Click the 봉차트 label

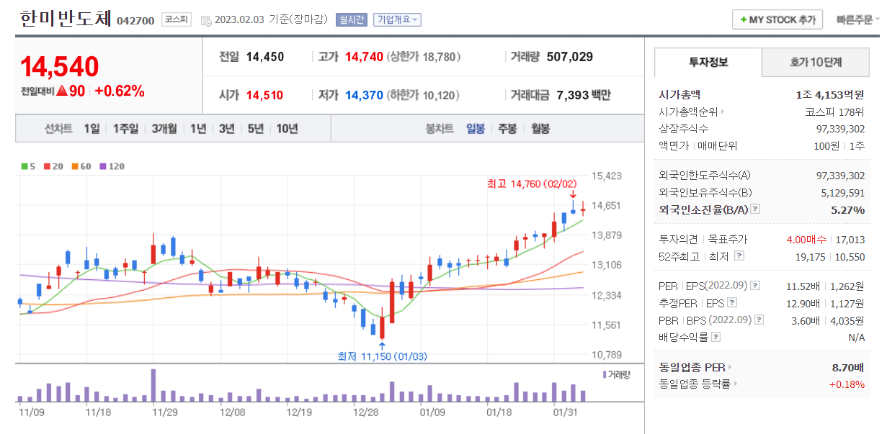click(x=440, y=129)
